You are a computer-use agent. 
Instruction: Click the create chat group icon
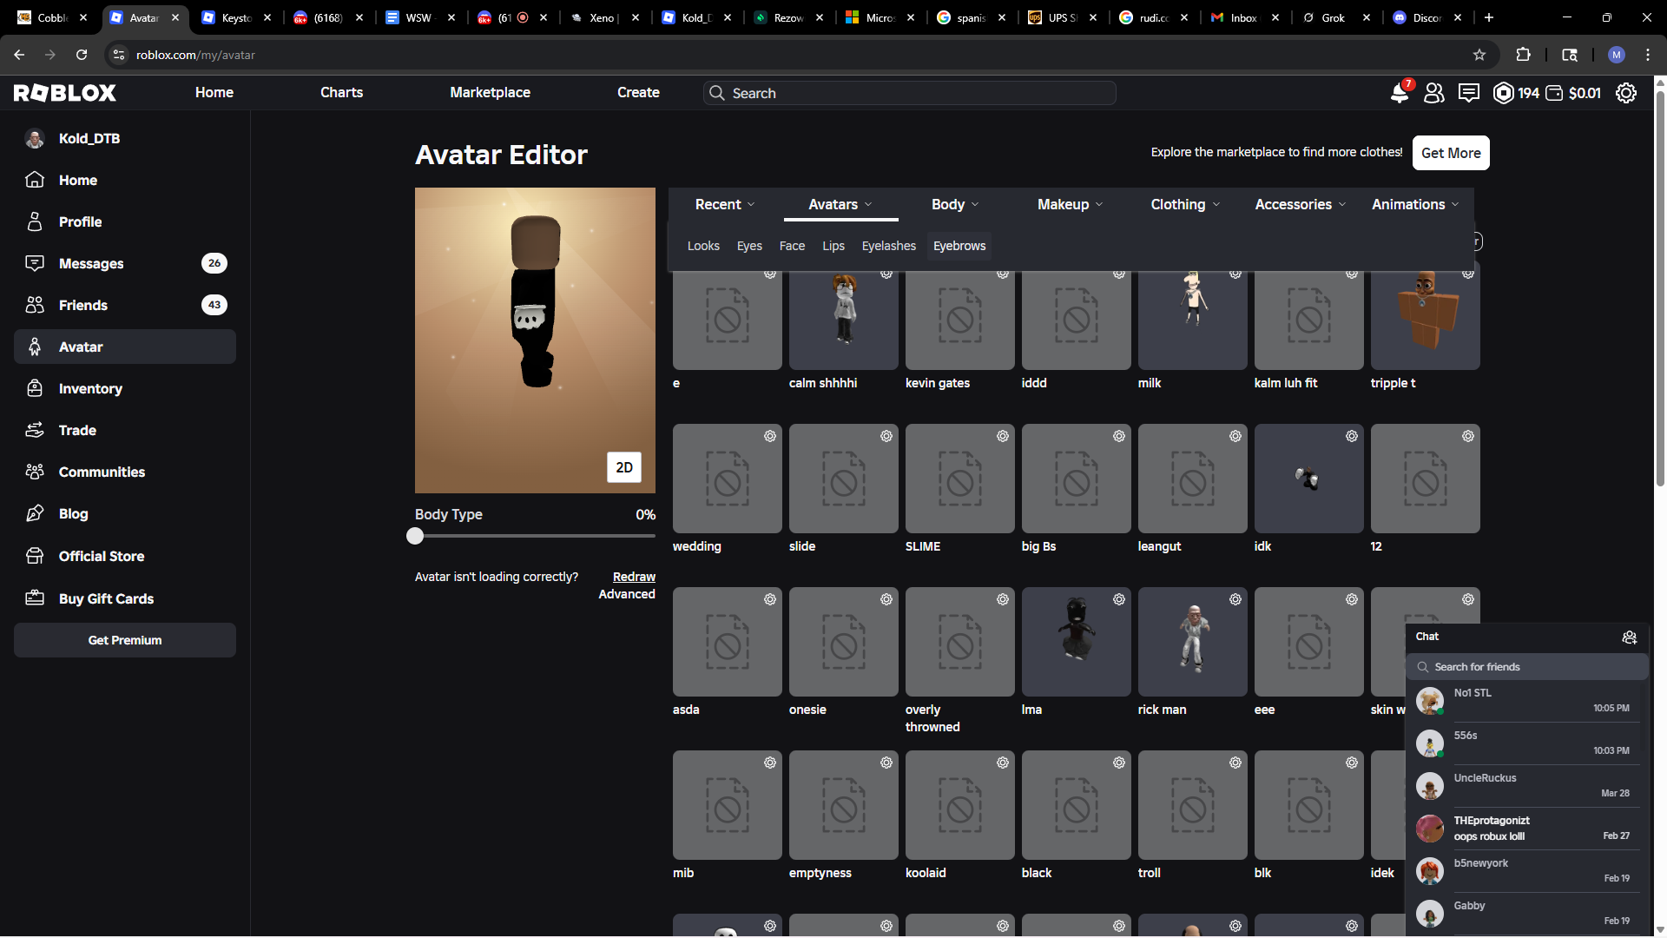(x=1630, y=637)
